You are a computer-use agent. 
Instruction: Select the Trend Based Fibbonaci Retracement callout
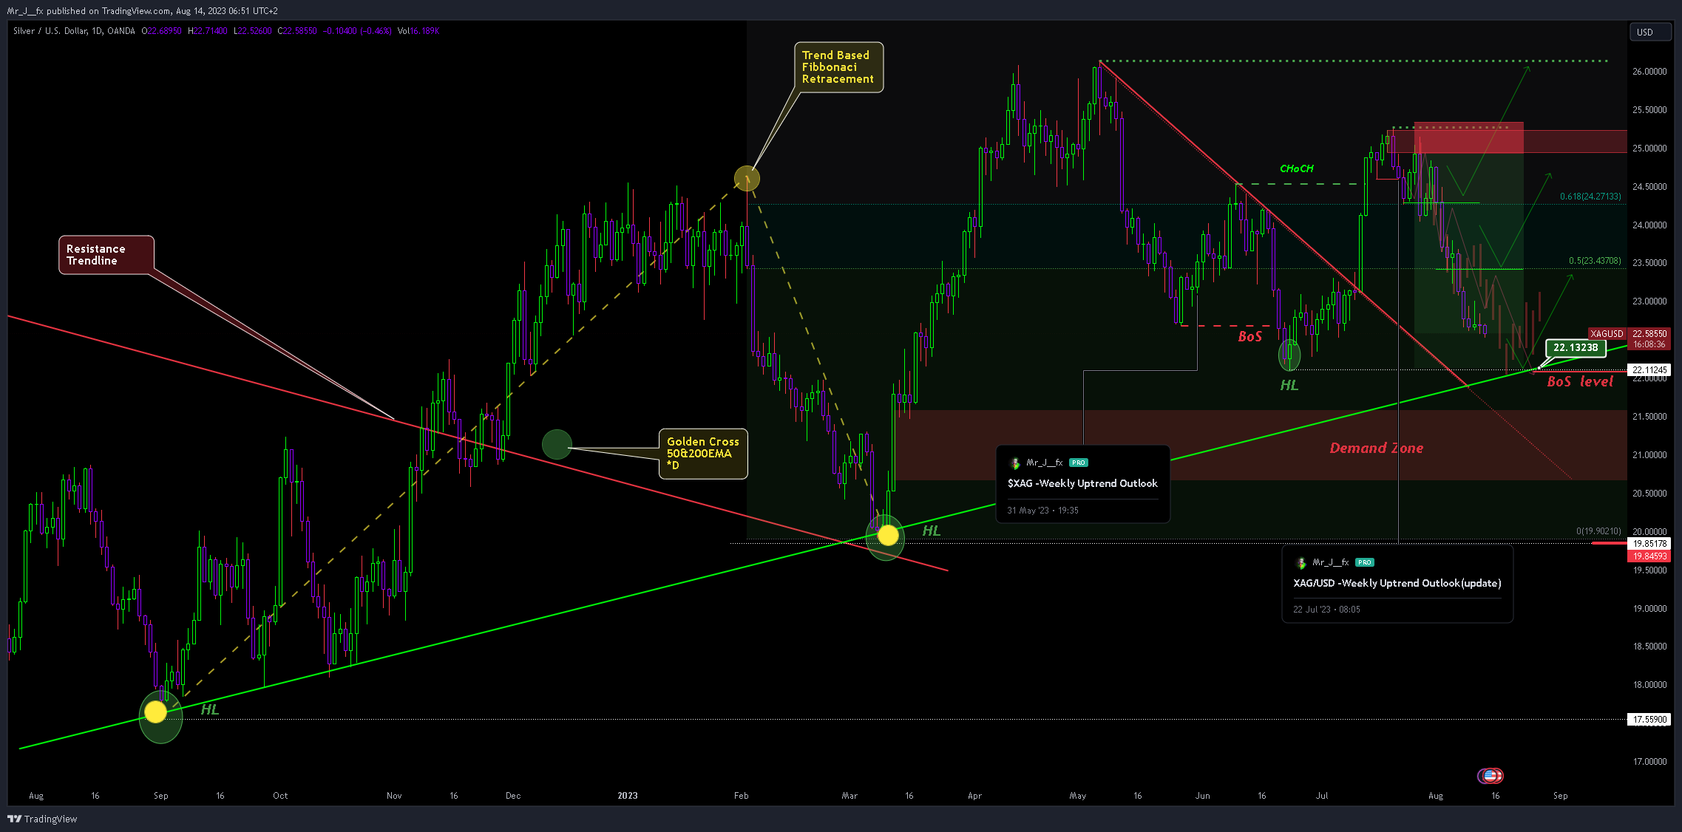838,67
